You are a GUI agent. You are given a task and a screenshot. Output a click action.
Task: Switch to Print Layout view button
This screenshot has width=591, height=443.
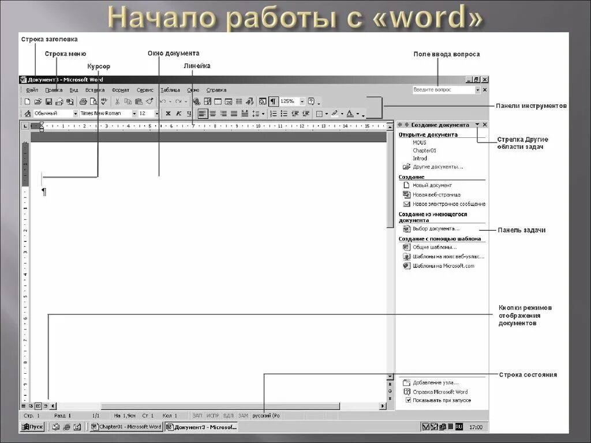[38, 406]
